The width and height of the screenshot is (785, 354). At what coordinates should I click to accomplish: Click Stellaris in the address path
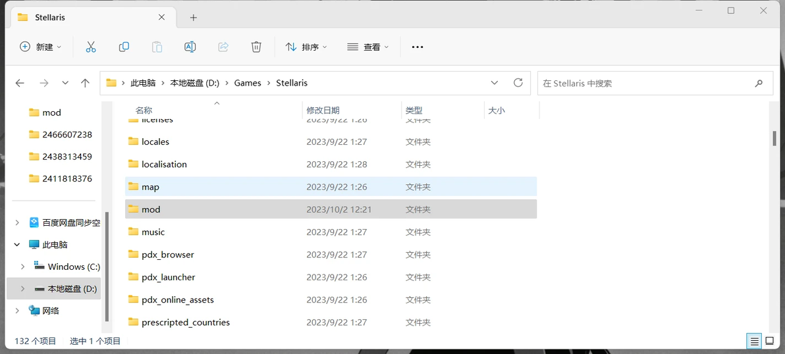(292, 83)
